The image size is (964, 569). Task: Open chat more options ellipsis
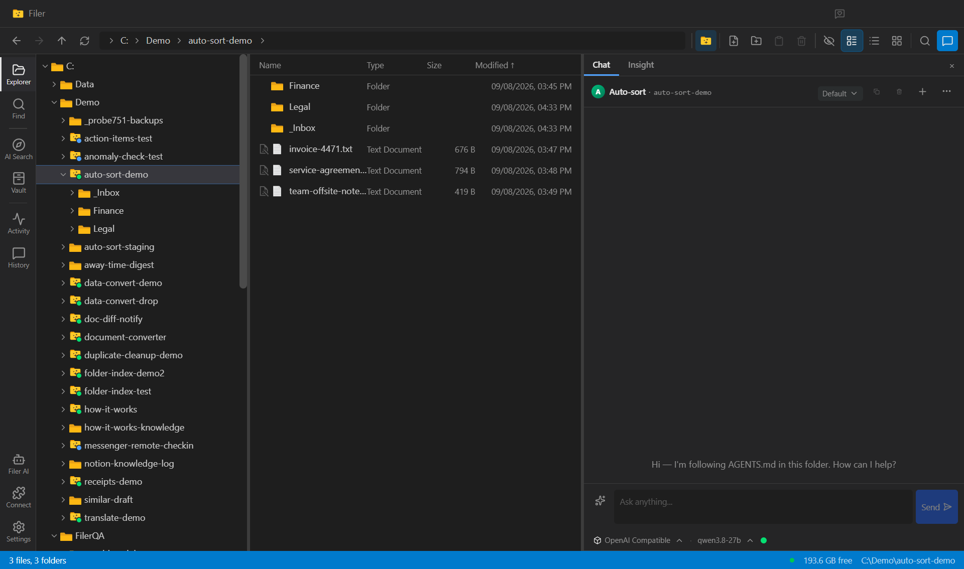click(946, 92)
